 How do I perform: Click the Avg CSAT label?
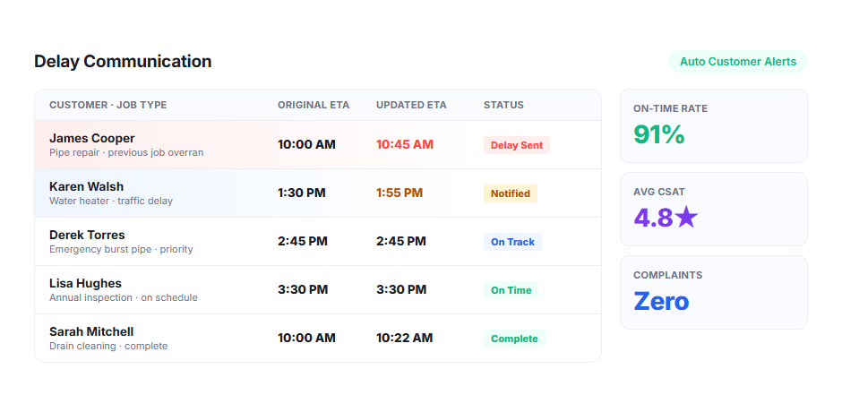659,192
